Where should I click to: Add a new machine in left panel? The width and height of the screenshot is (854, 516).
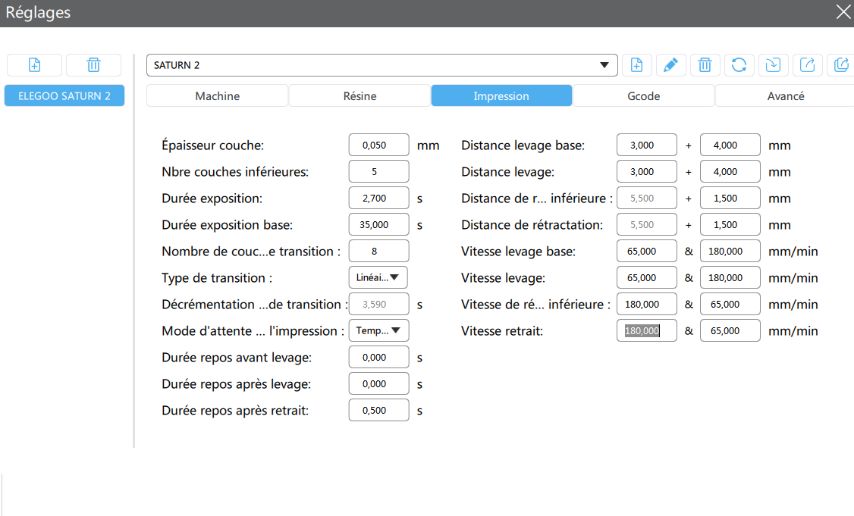tap(34, 65)
